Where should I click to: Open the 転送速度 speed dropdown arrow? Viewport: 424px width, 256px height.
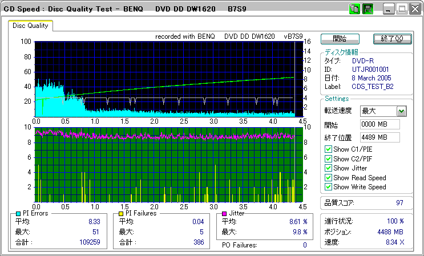tap(402, 111)
